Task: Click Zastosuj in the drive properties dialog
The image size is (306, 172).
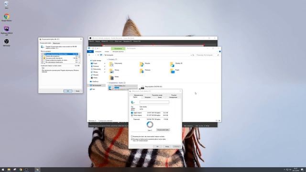Action: tap(176, 147)
